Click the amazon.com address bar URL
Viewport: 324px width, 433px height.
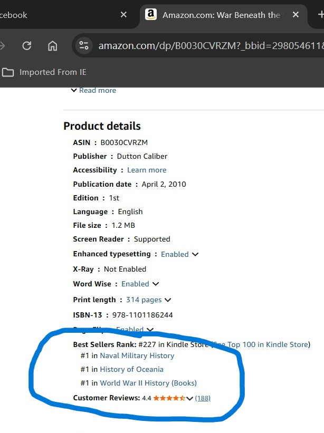point(206,46)
